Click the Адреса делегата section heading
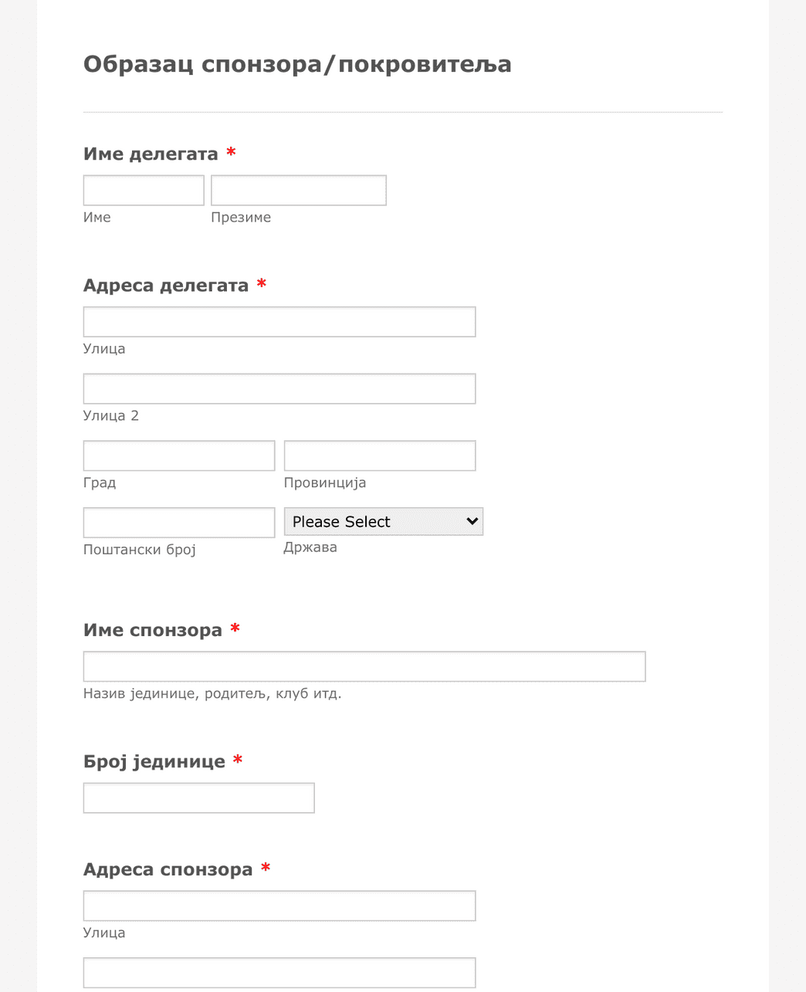Image resolution: width=806 pixels, height=992 pixels. [164, 284]
